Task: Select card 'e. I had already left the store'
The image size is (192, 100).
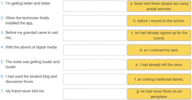Action: [x=159, y=64]
